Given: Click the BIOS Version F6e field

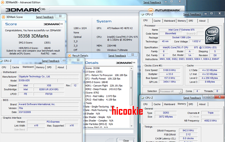Looking at the screenshot, I should pos(48,108).
